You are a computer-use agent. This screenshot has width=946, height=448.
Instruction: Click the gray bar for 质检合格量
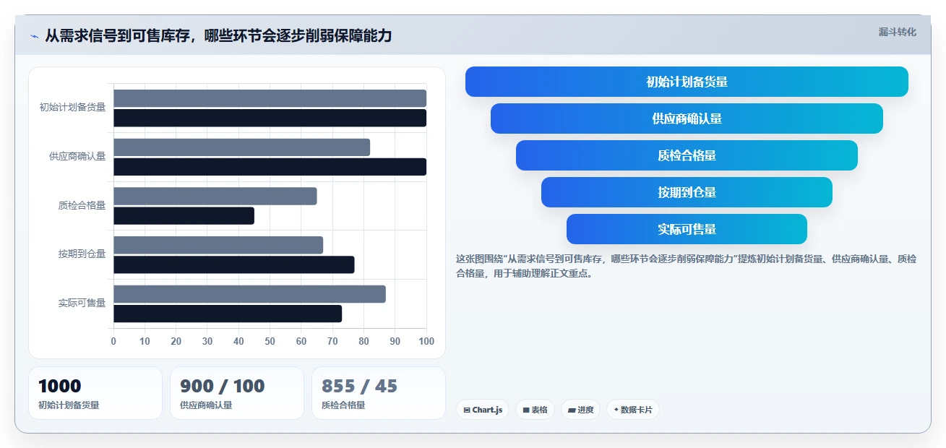[215, 196]
